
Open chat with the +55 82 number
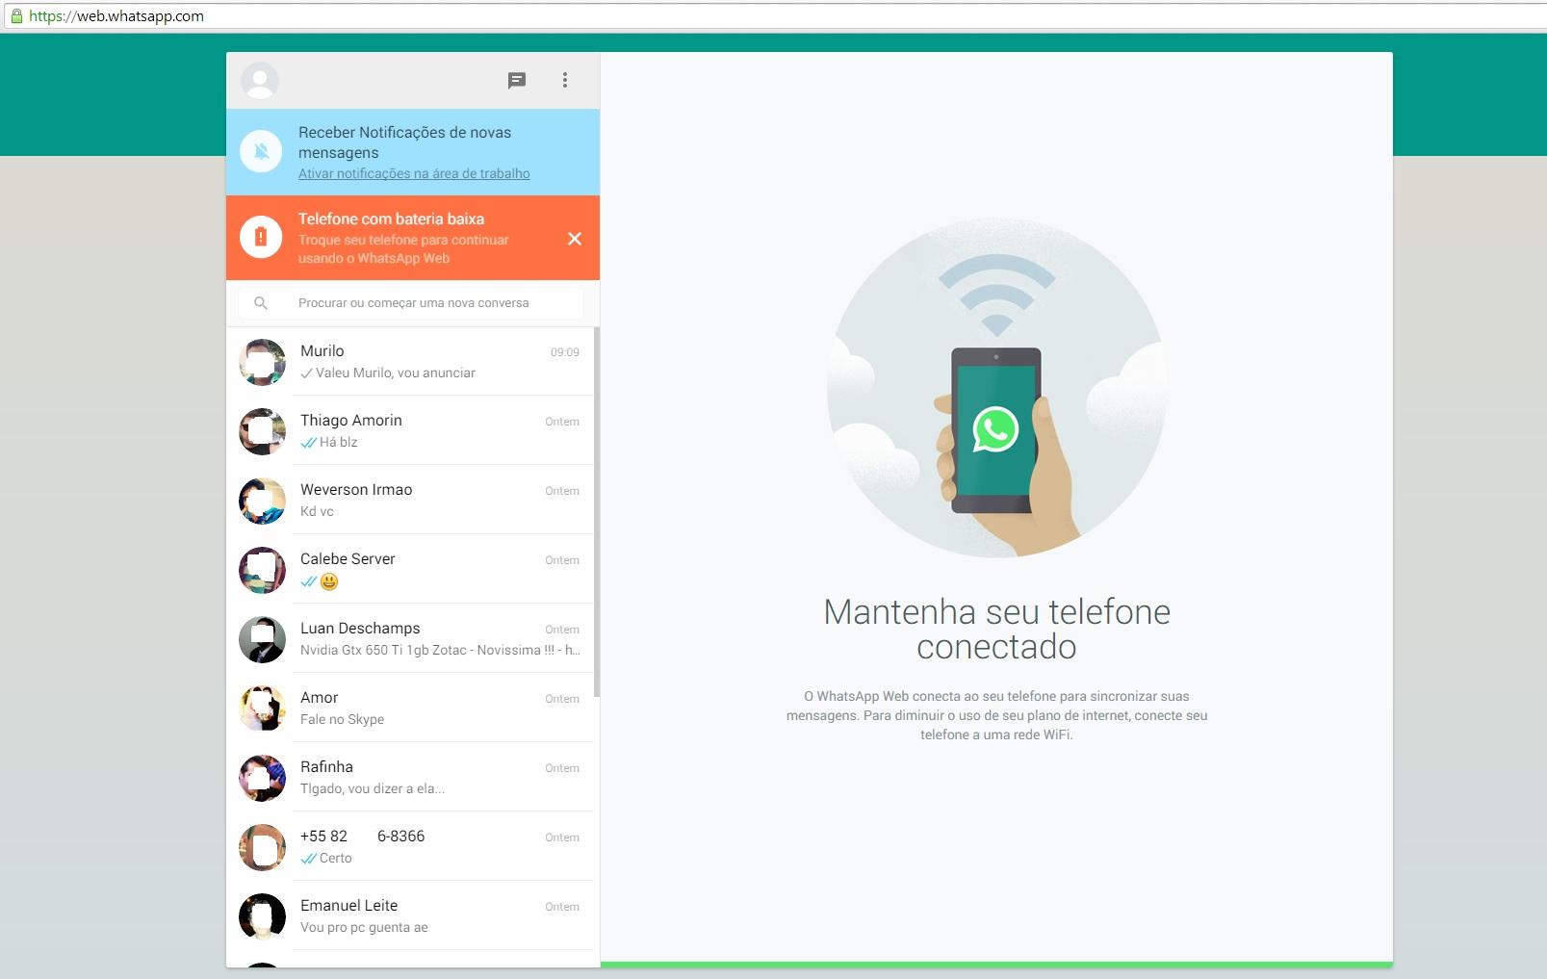click(x=411, y=846)
